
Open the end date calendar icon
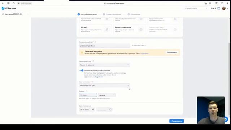click(110, 109)
